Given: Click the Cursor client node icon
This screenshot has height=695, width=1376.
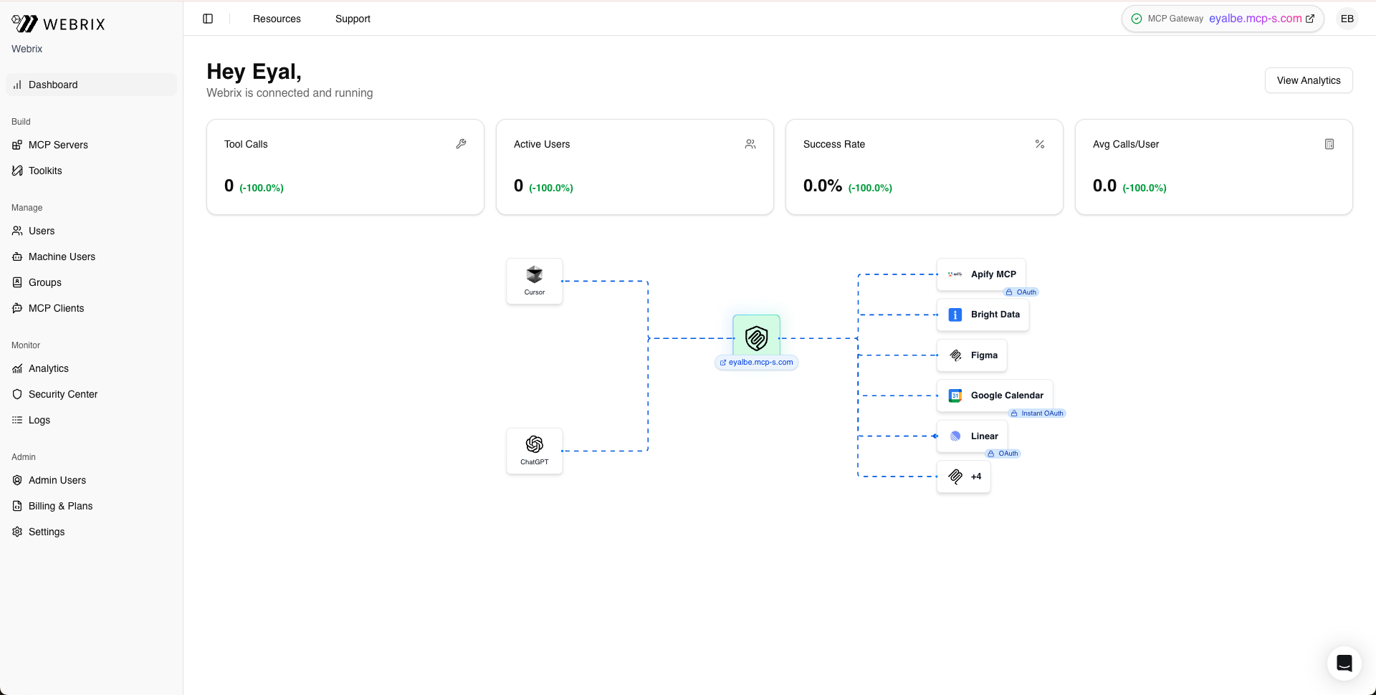Looking at the screenshot, I should (535, 275).
